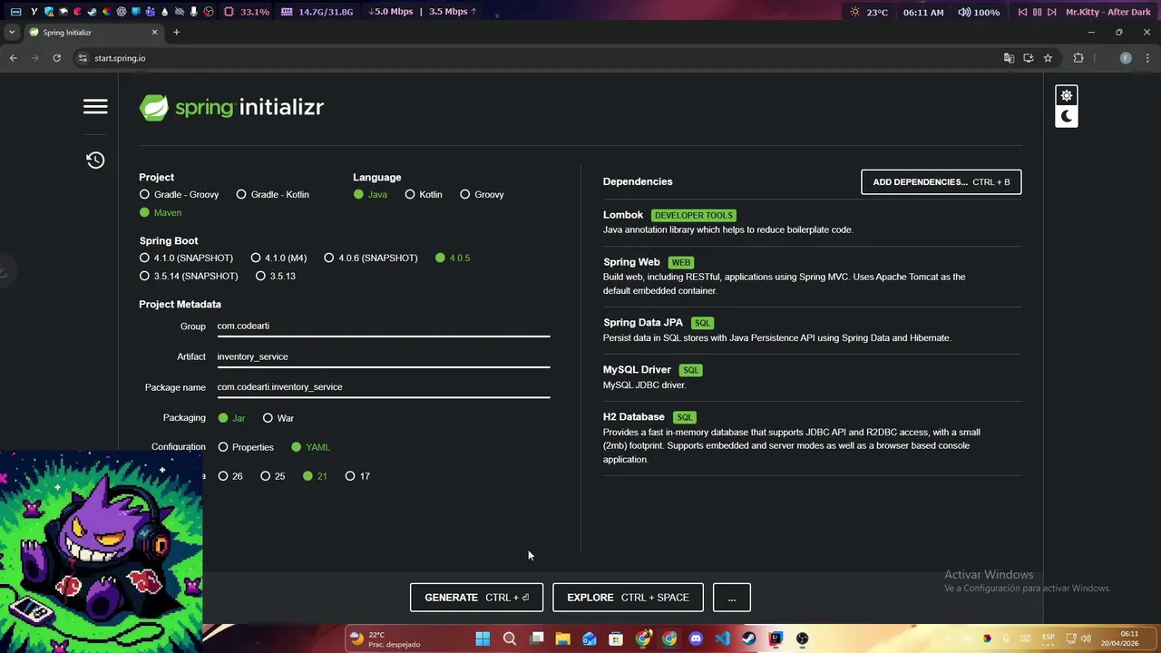1161x653 pixels.
Task: Click the browser address bar URL
Action: 120,58
